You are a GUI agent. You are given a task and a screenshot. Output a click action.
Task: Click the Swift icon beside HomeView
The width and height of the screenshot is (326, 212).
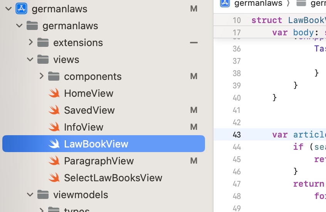54,93
